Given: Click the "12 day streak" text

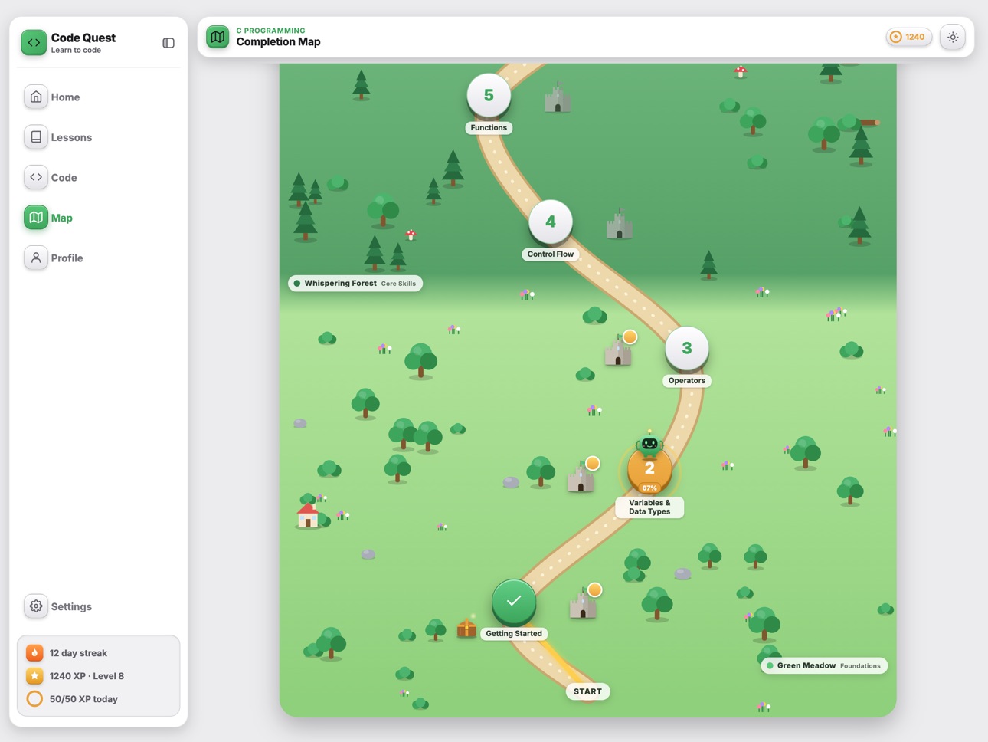Looking at the screenshot, I should pyautogui.click(x=78, y=653).
